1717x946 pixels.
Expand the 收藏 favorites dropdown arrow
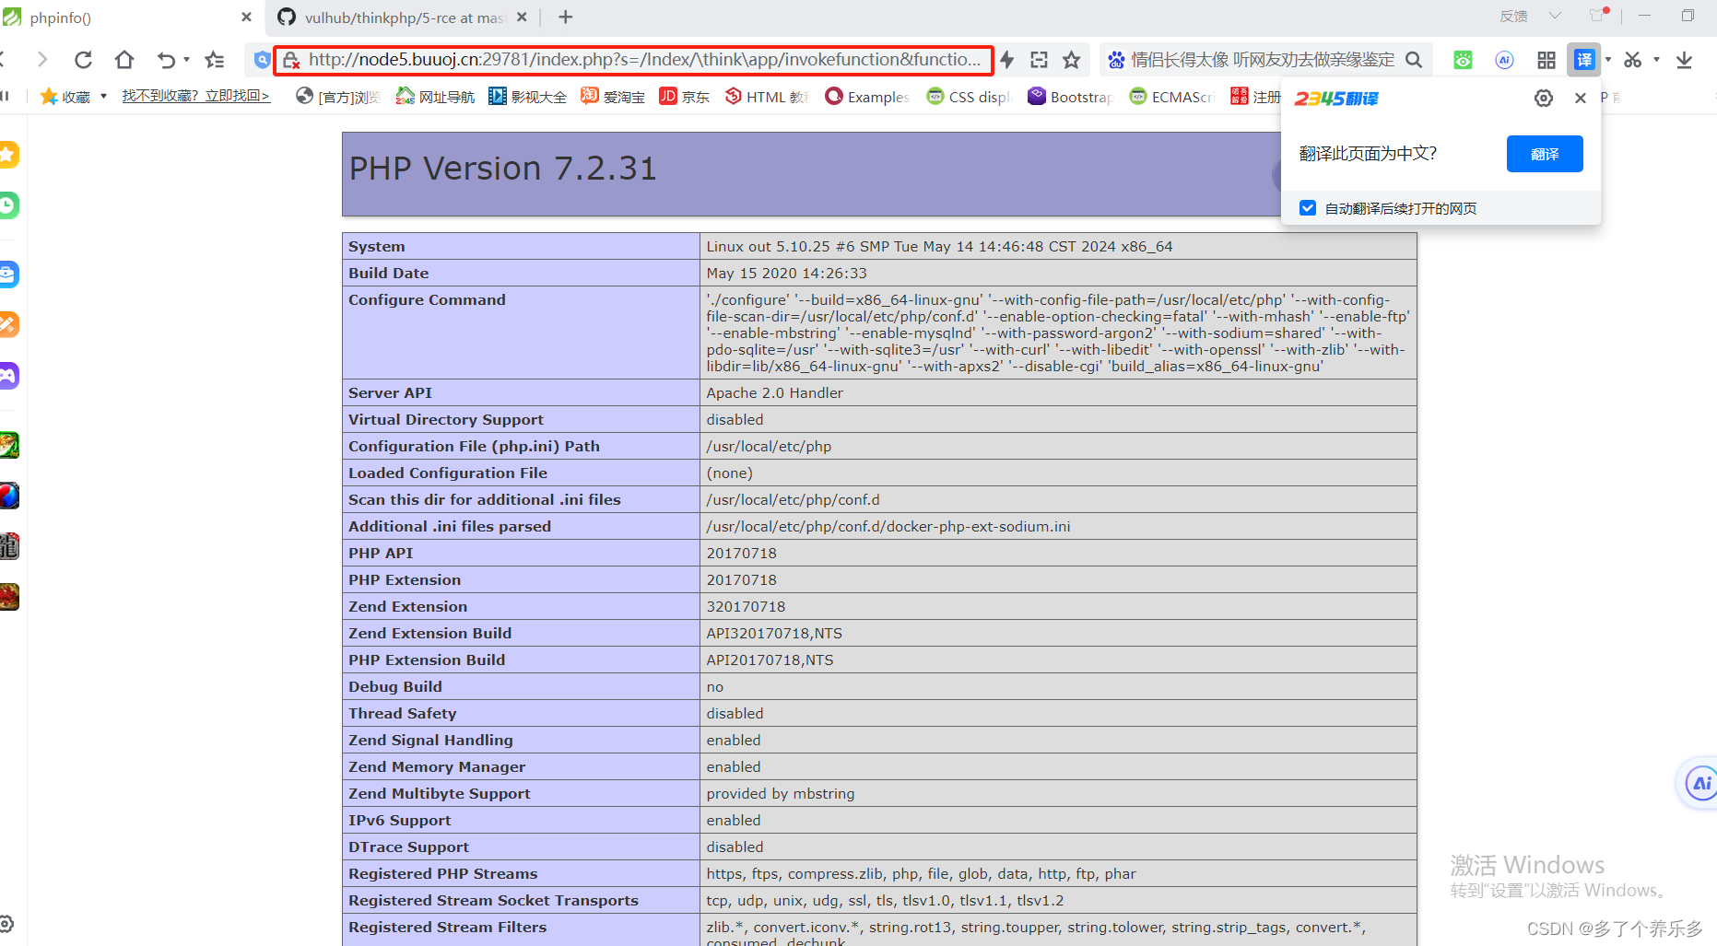(103, 96)
